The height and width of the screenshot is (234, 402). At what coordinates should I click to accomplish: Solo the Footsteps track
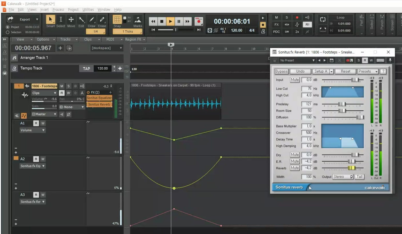69,86
